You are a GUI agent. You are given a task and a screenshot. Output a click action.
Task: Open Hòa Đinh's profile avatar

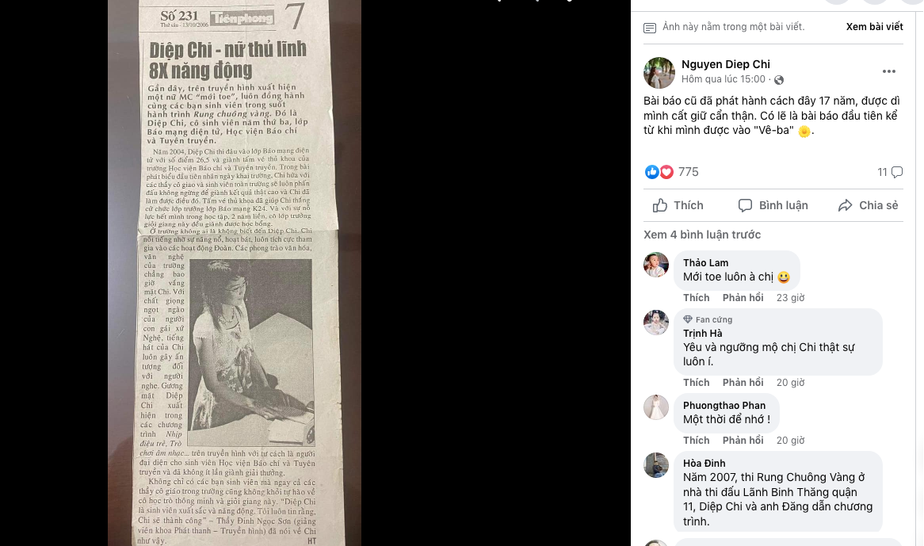[x=656, y=464]
